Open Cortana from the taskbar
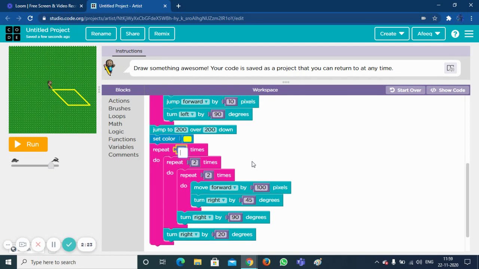479x269 pixels. [x=146, y=262]
